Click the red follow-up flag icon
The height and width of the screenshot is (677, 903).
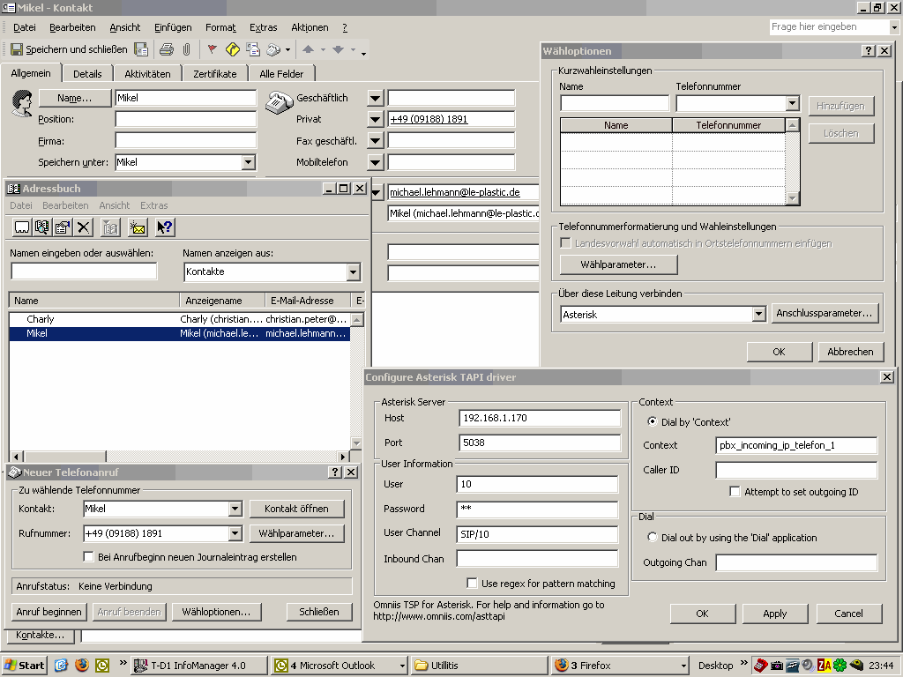tap(212, 49)
